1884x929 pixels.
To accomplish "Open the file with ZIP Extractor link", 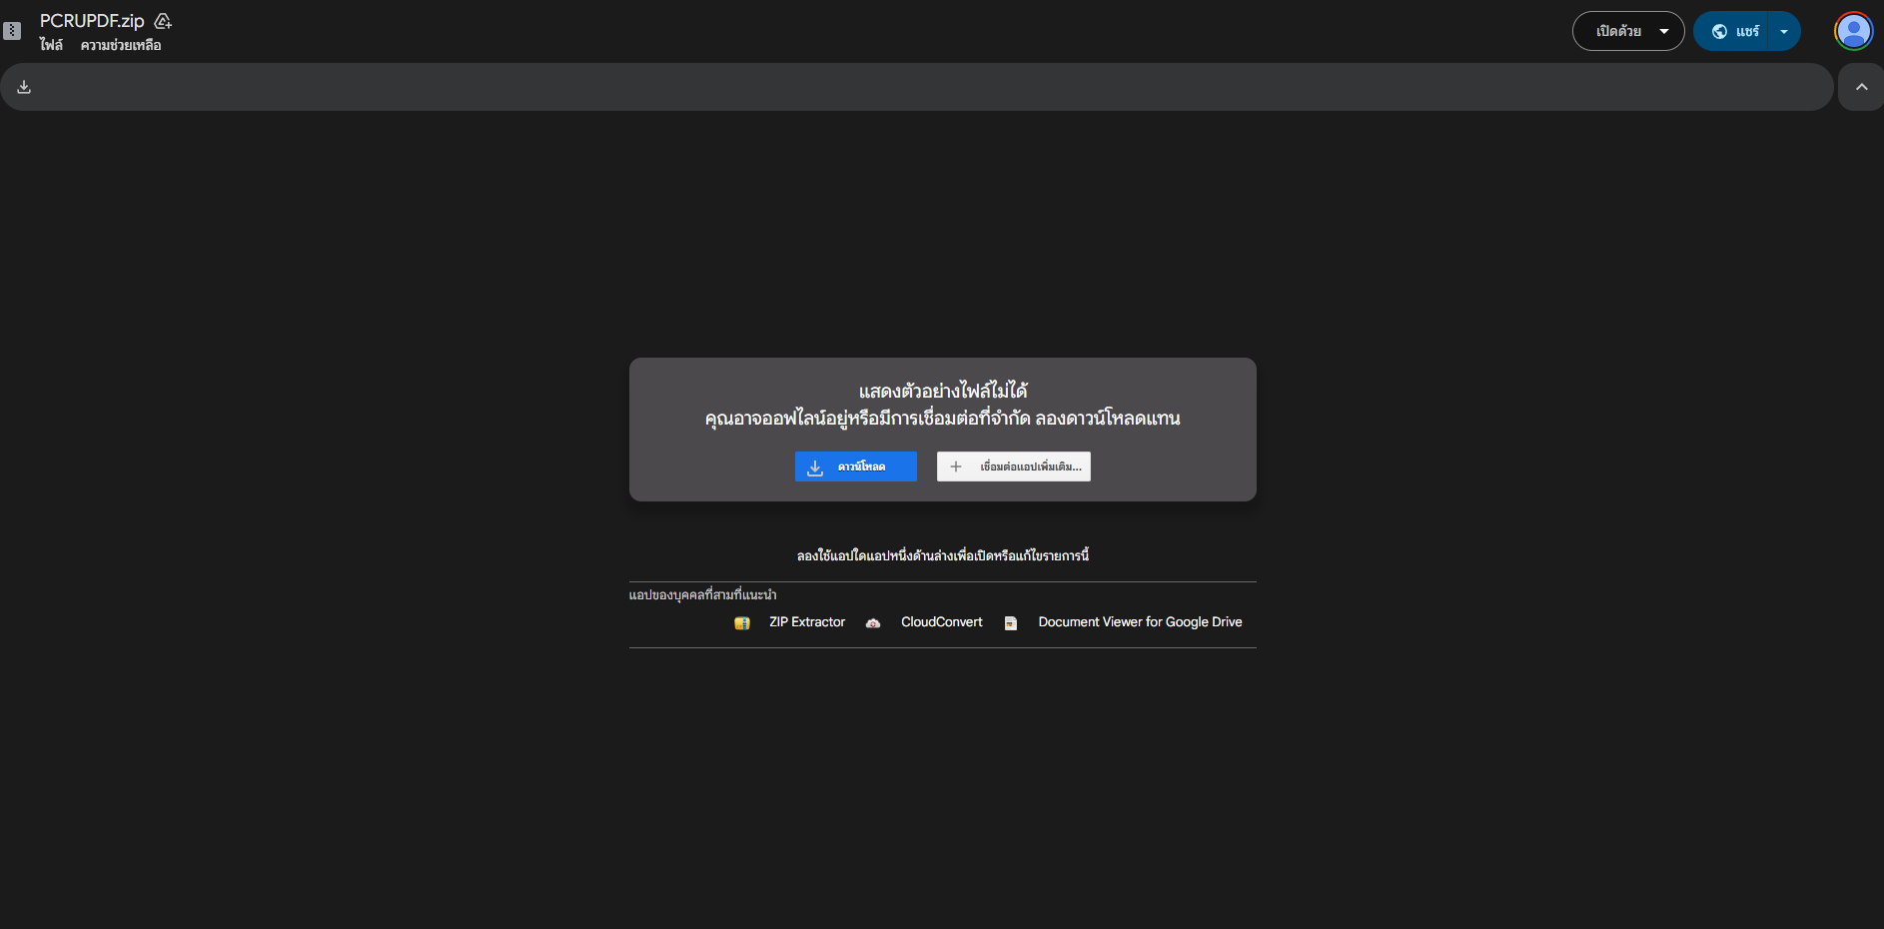I will [807, 622].
